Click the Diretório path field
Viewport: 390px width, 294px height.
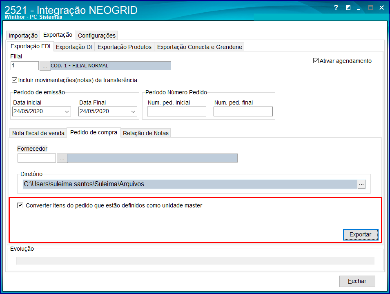click(190, 184)
